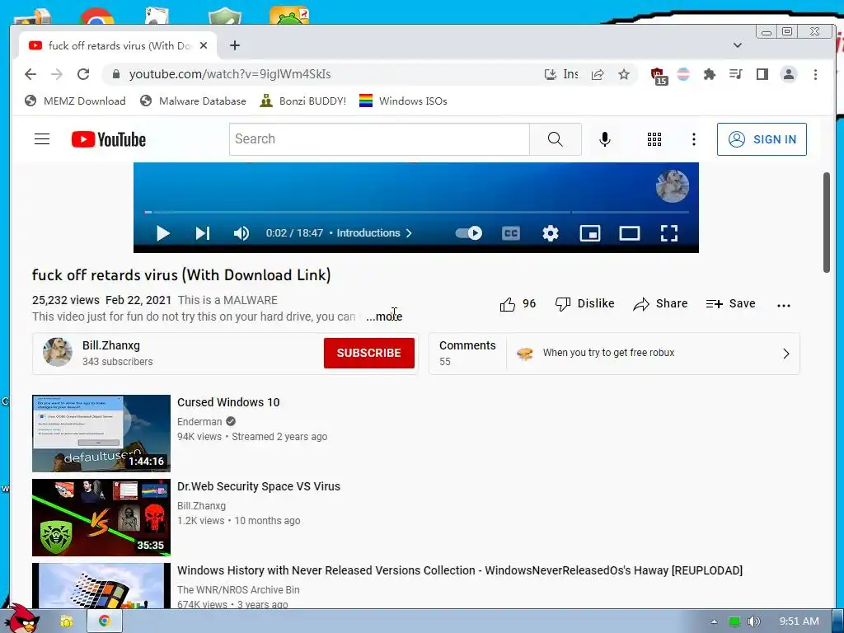Focus the YouTube Search field
The image size is (844, 633).
[379, 139]
